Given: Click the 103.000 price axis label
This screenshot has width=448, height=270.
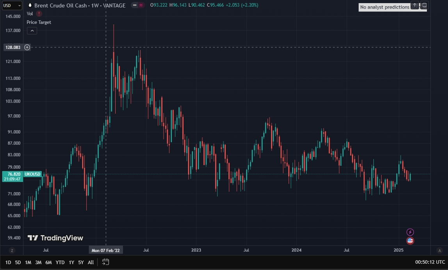Looking at the screenshot, I should pos(13,101).
